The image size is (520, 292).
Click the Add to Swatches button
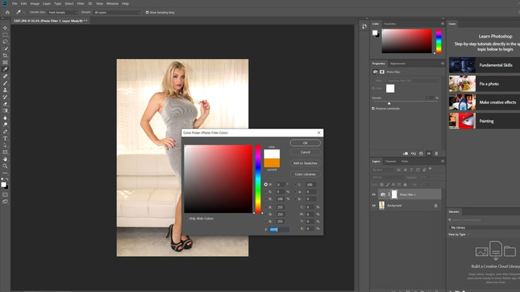[x=305, y=163]
